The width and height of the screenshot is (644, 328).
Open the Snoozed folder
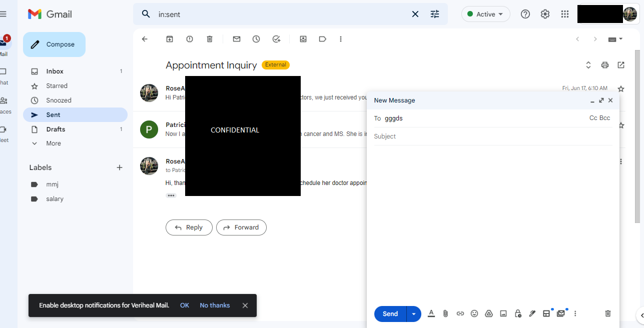click(x=75, y=100)
